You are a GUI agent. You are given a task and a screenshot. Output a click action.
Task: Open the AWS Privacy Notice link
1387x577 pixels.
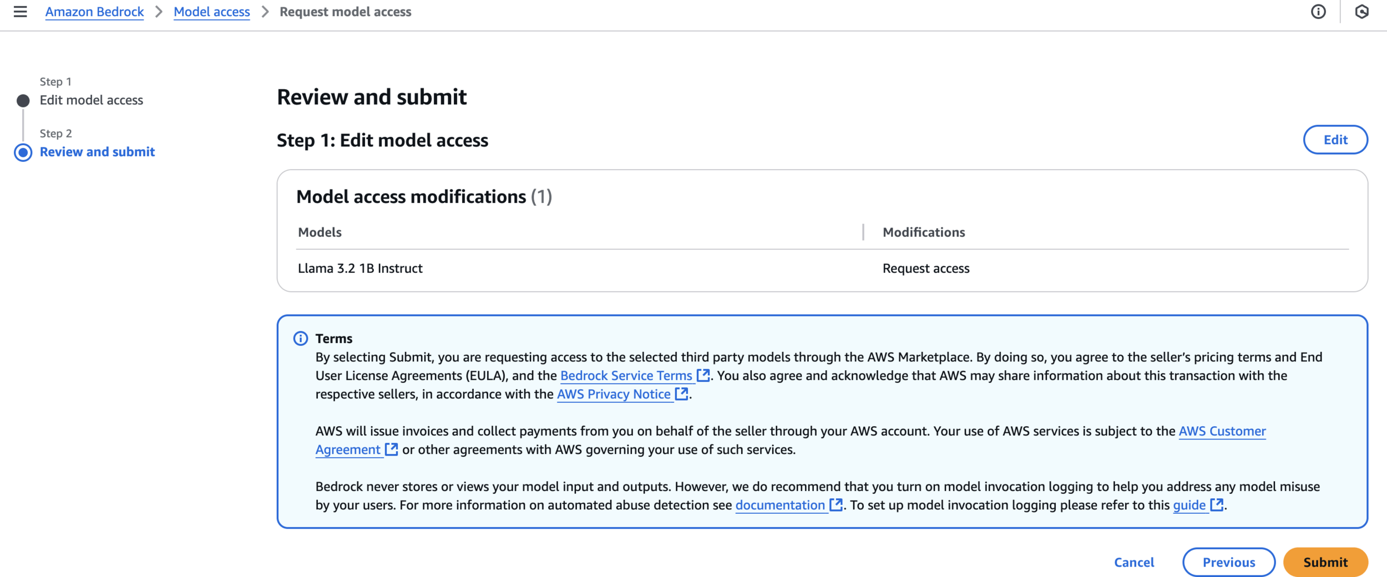coord(614,394)
